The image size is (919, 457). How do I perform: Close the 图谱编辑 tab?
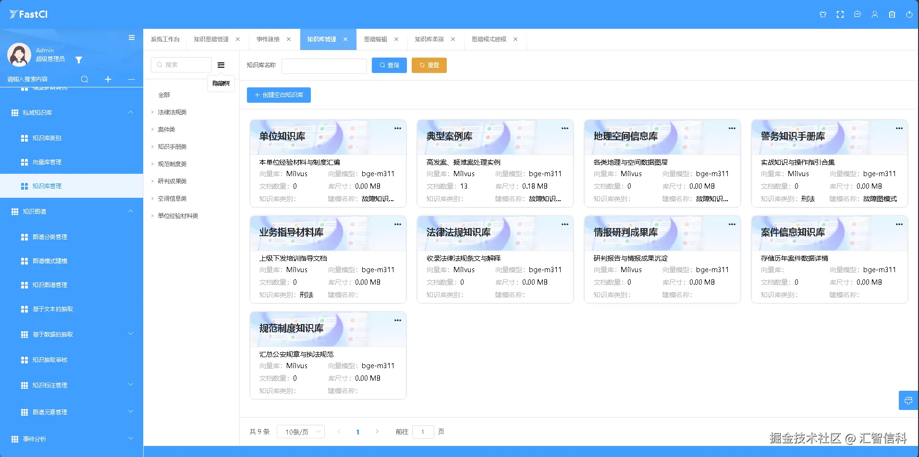click(x=396, y=39)
